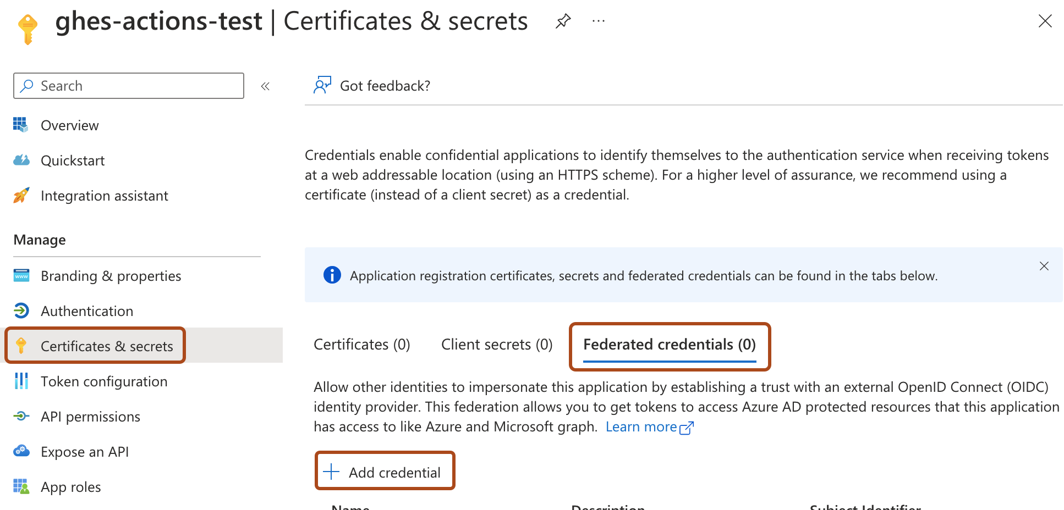Switch to the Certificates tab
Image resolution: width=1064 pixels, height=510 pixels.
[361, 344]
